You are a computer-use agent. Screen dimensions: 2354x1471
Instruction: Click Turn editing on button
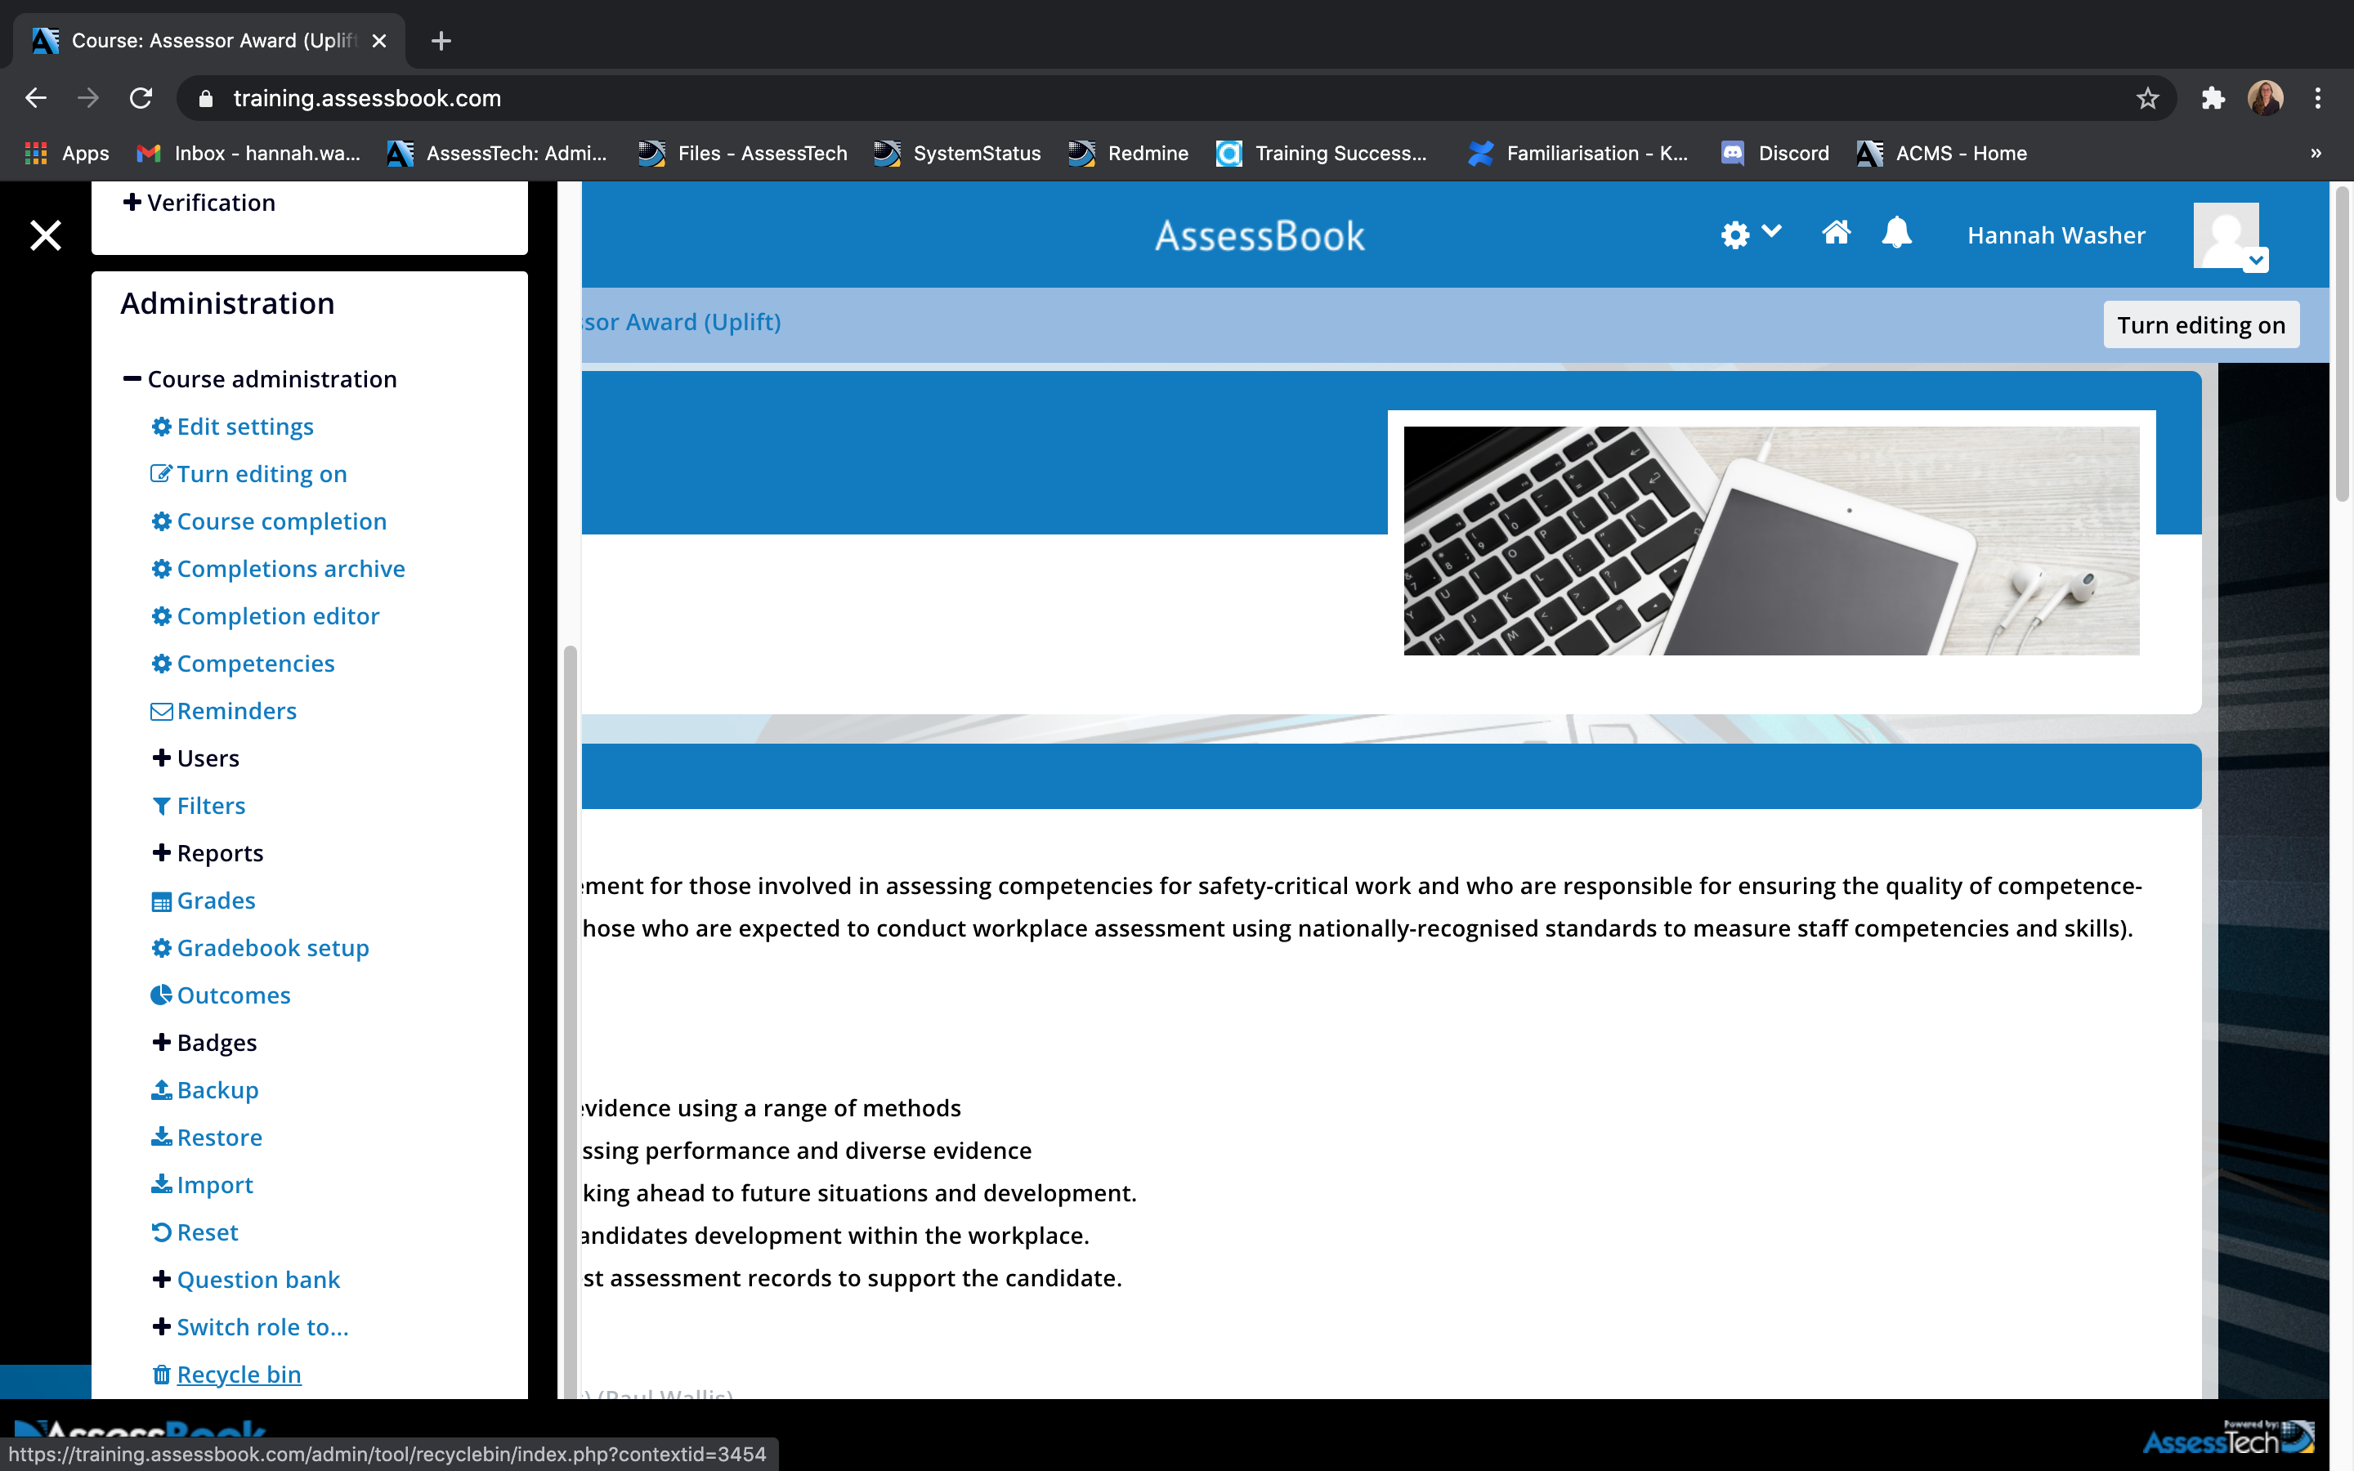[2201, 325]
